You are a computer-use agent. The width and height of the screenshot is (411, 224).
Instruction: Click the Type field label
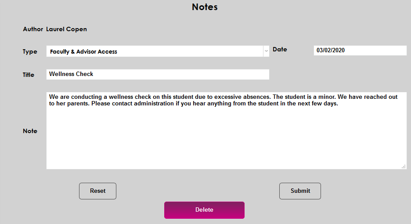coord(30,52)
